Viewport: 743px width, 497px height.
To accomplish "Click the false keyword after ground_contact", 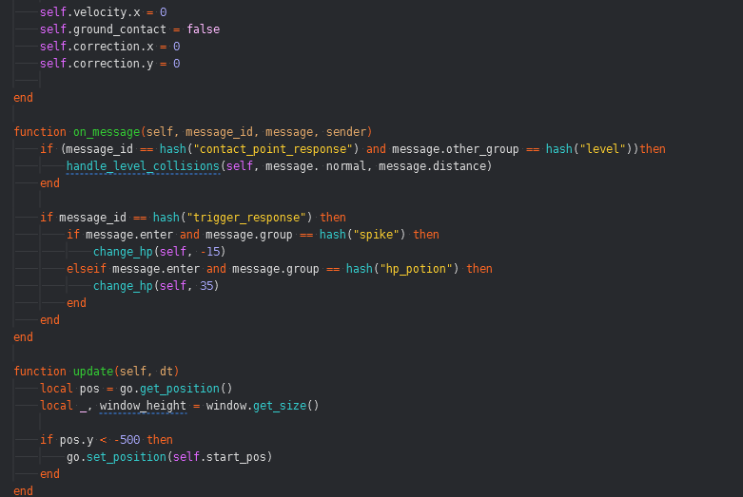I will pos(203,29).
